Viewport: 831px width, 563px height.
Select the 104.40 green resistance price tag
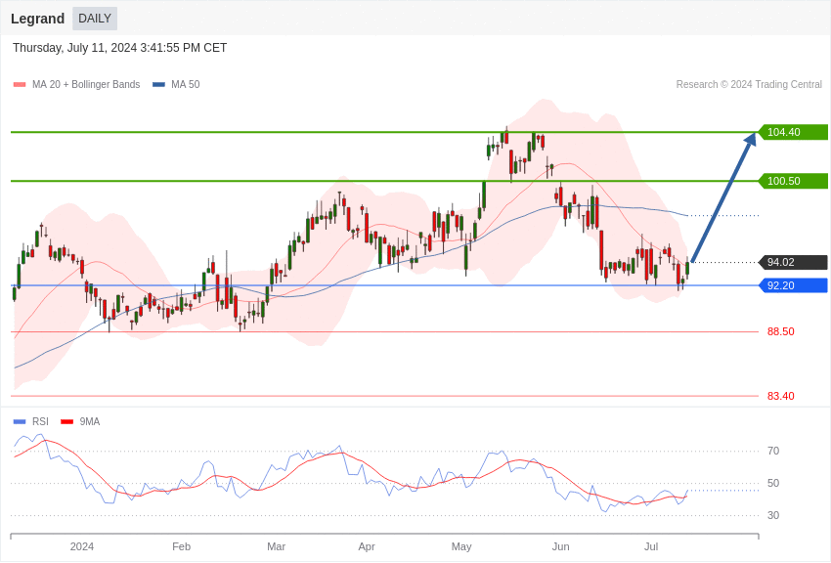pos(793,132)
